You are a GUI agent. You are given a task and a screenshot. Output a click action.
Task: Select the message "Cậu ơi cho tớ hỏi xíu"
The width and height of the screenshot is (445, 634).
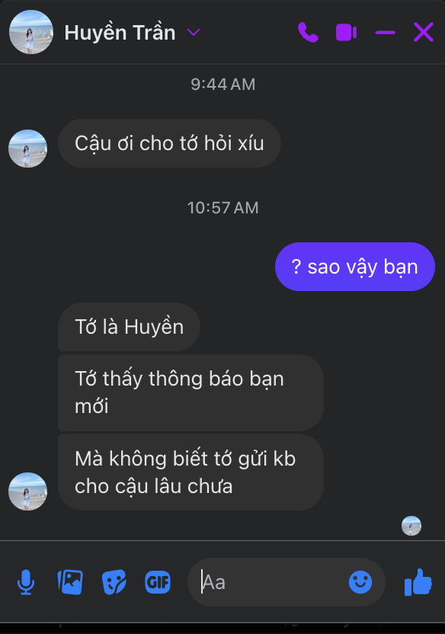tap(169, 143)
